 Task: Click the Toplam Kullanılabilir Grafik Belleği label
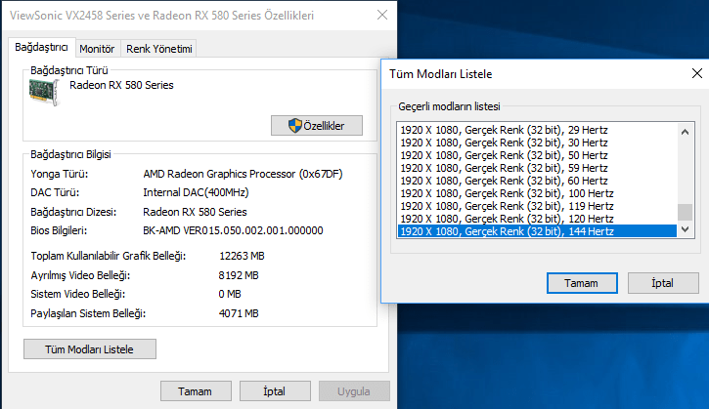tap(109, 256)
